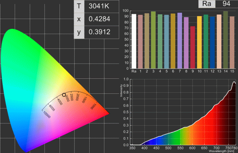Click the blue R12 bar
Viewport: 238px width, 153px height.
213,42
